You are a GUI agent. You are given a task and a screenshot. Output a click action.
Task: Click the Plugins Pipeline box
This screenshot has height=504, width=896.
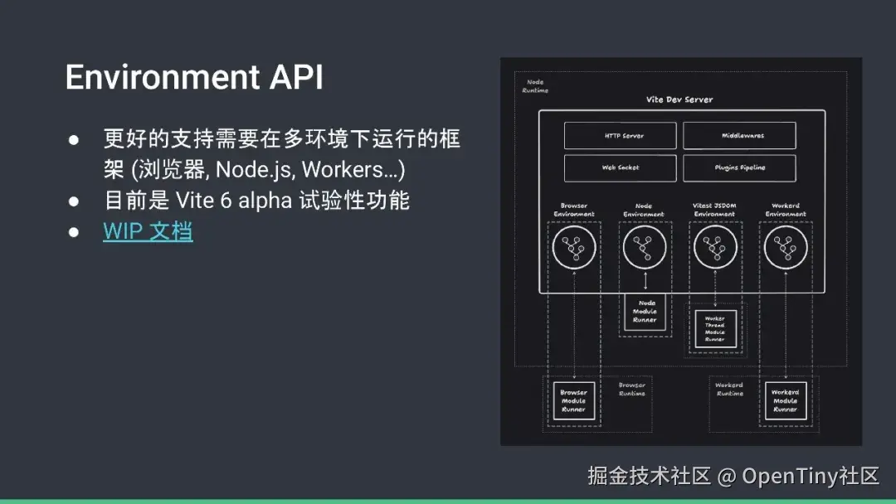tap(739, 167)
